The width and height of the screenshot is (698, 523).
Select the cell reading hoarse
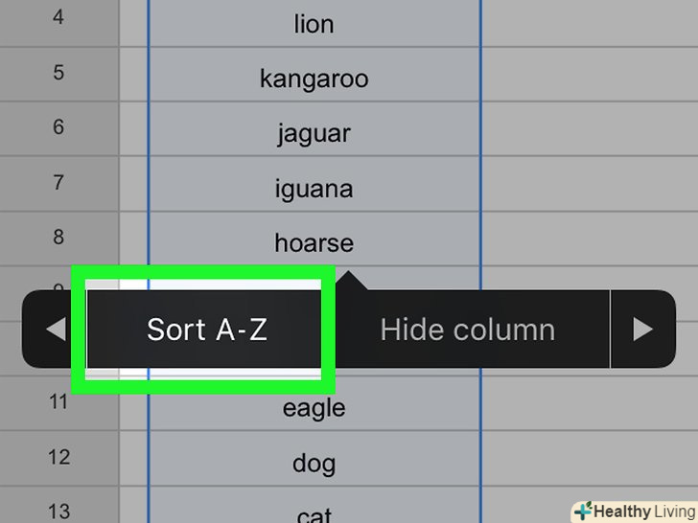point(314,243)
